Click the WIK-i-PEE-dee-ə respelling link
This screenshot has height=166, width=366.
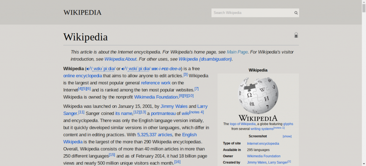tap(166, 69)
